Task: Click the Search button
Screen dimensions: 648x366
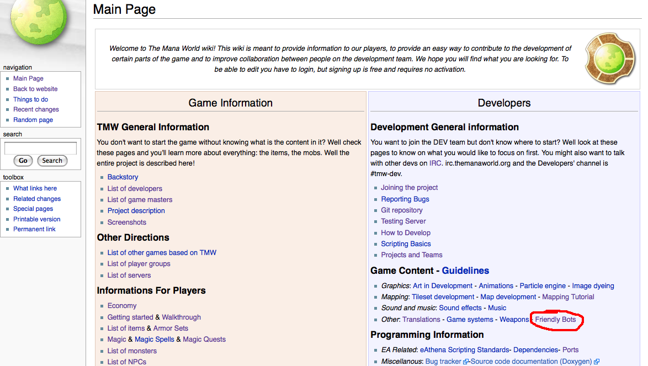Action: pos(52,161)
